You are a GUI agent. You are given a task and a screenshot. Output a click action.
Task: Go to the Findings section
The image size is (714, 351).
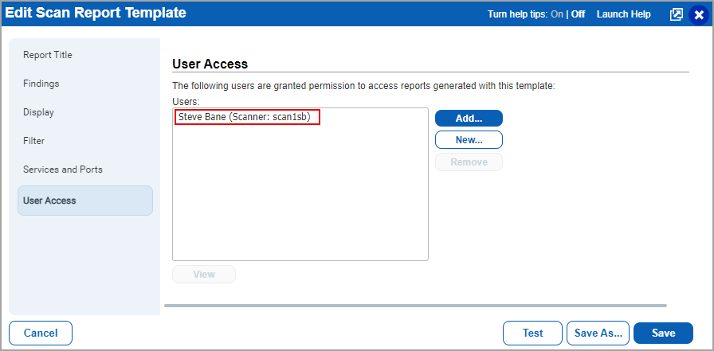41,84
